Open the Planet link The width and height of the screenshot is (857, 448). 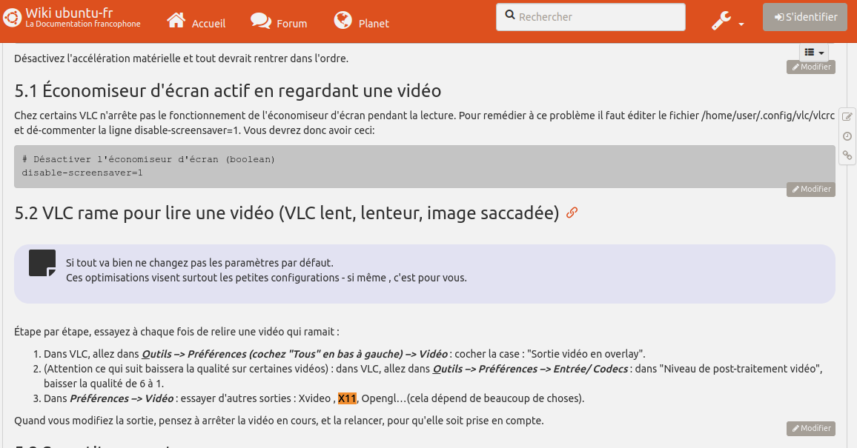click(x=374, y=24)
